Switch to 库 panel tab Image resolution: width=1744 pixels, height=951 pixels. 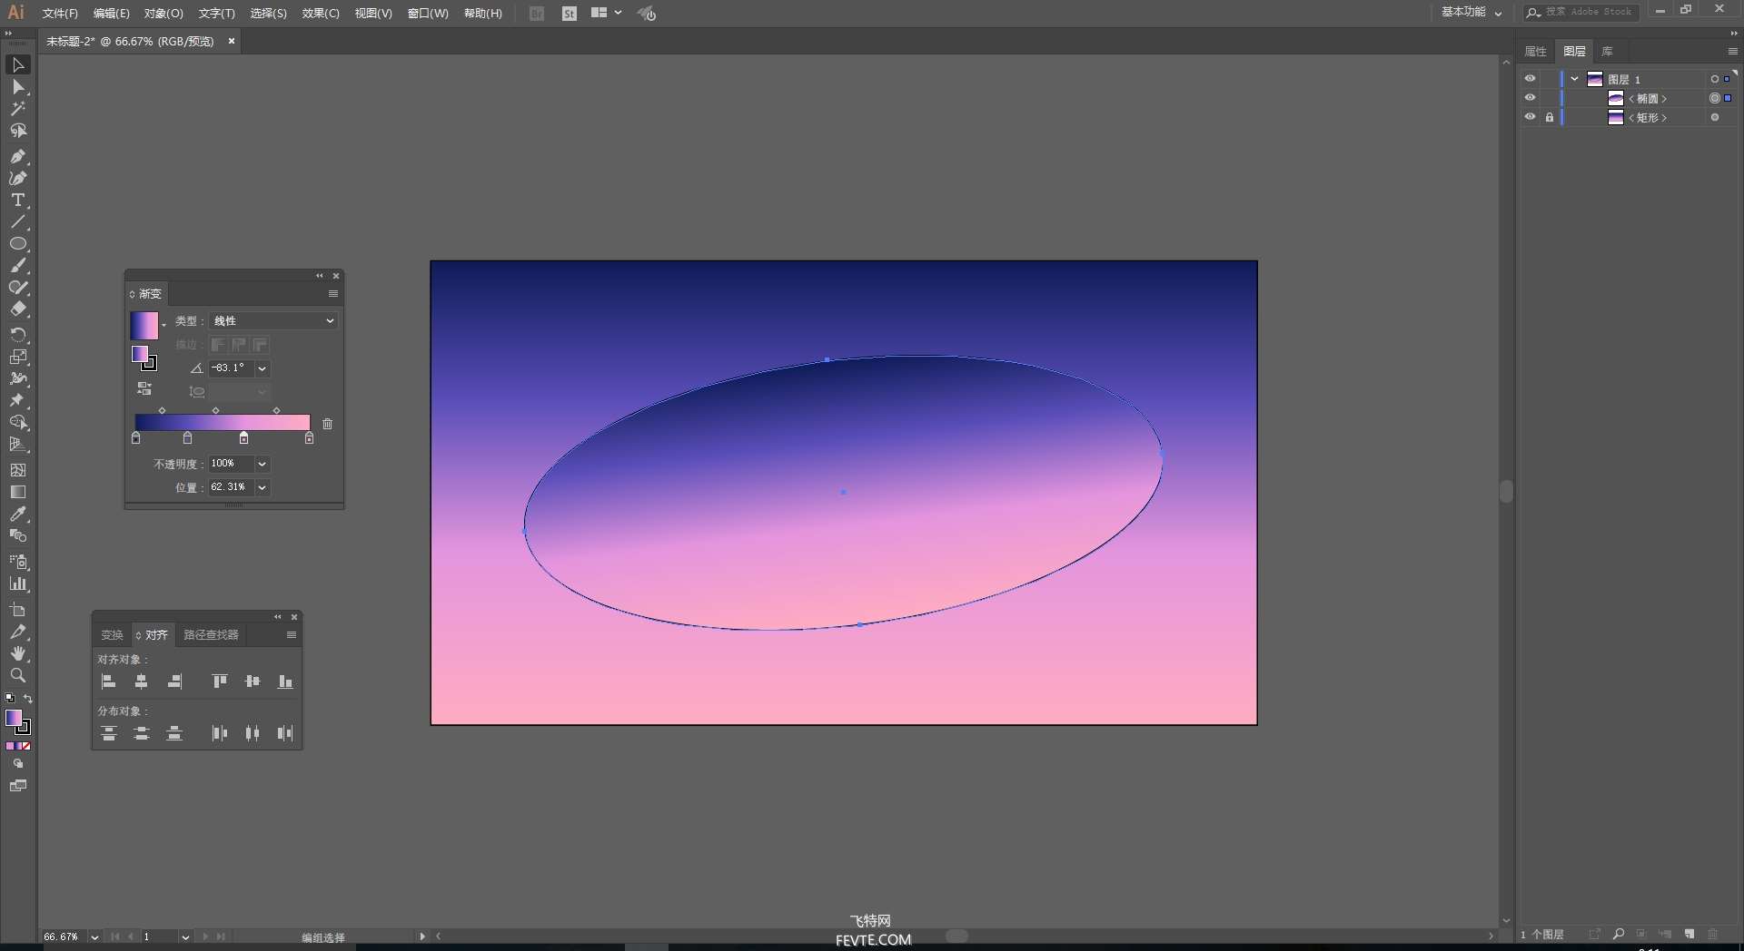click(1607, 52)
